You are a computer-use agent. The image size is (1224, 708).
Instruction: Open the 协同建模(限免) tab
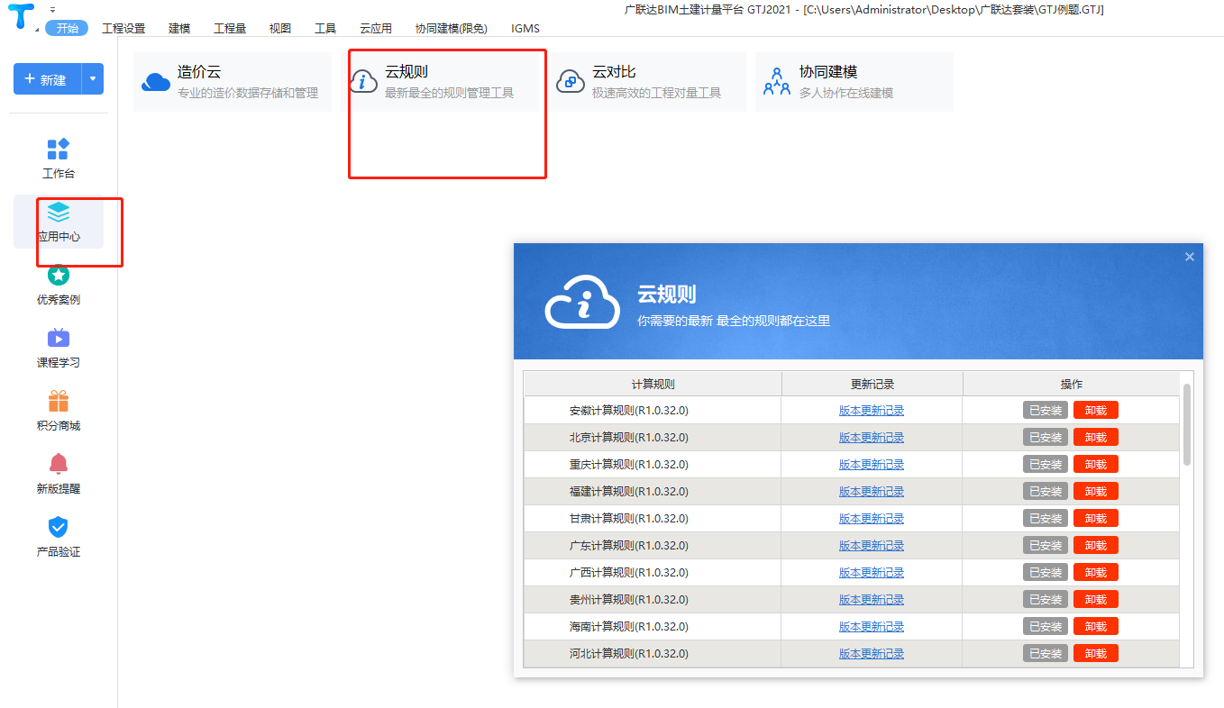point(452,28)
